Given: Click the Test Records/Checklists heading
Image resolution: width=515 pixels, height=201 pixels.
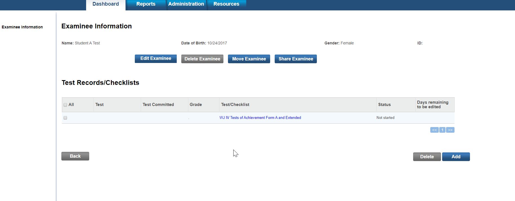Looking at the screenshot, I should tap(100, 83).
